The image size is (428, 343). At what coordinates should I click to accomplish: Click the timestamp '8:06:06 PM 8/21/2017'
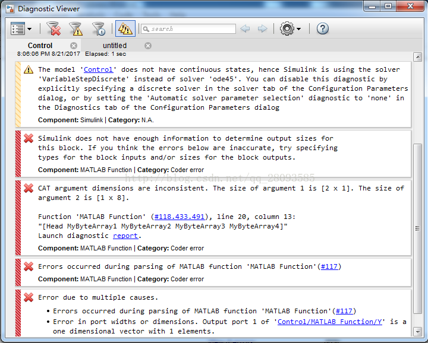coord(49,54)
